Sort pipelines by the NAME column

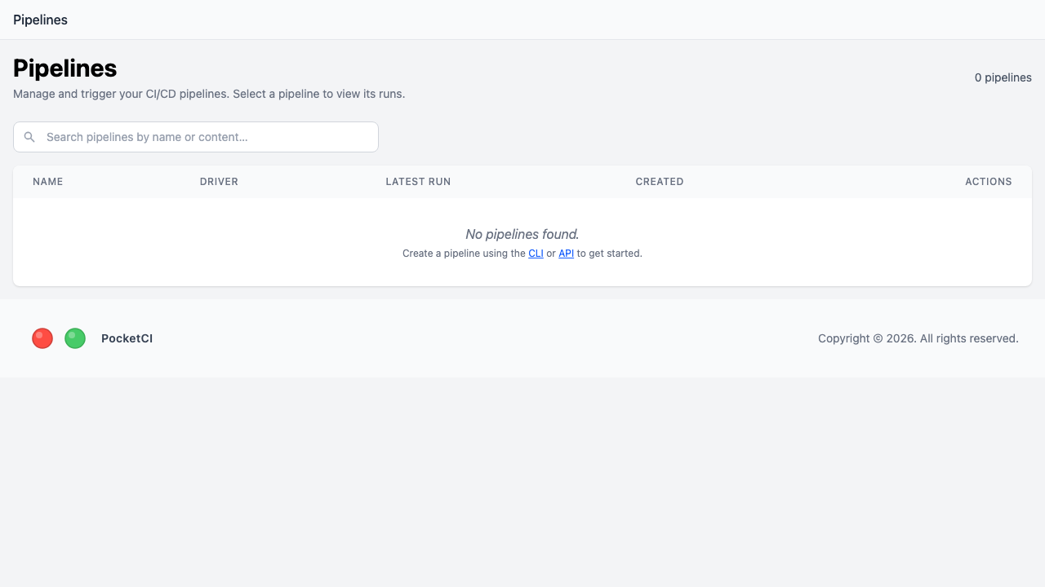(x=47, y=181)
